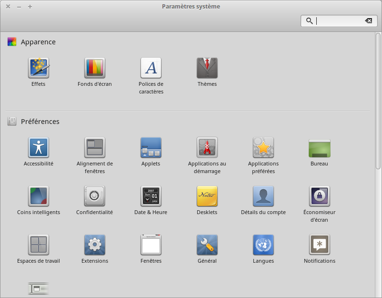Open Économiseur d'écran settings
This screenshot has height=298, width=382.
click(320, 196)
